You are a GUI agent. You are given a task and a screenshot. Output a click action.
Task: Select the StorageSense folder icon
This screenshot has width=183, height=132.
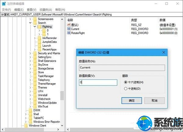(35, 68)
